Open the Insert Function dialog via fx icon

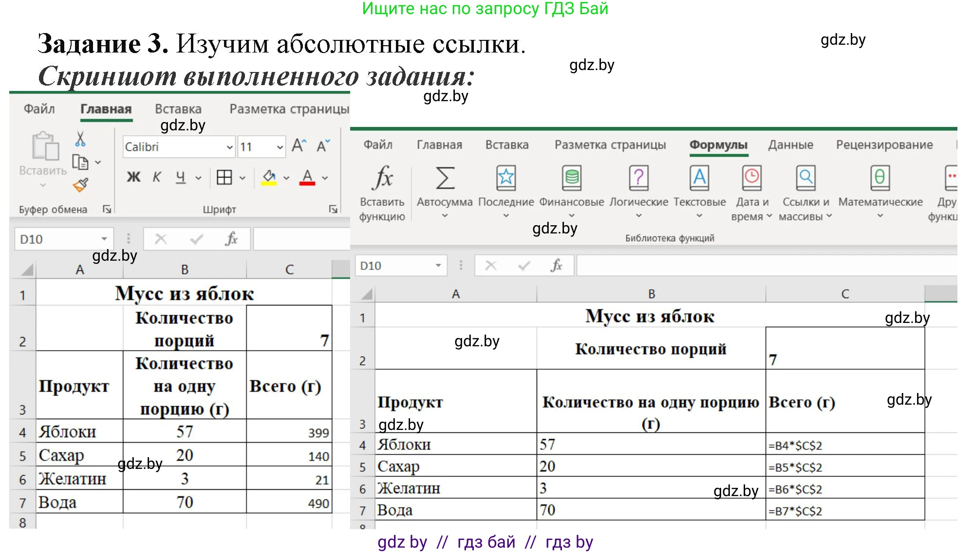tap(383, 178)
